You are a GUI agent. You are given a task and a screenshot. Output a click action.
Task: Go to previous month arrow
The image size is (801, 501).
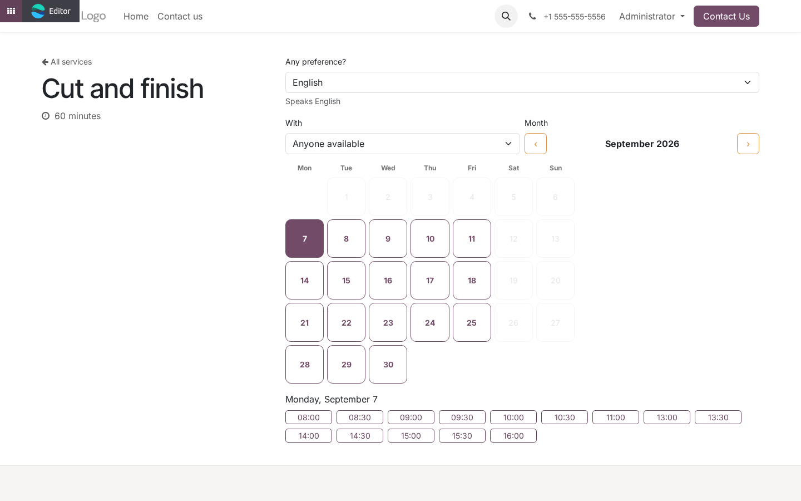(536, 144)
